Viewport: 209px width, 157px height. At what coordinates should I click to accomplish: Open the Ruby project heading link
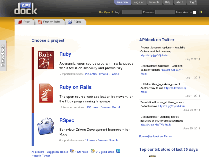click(x=65, y=54)
